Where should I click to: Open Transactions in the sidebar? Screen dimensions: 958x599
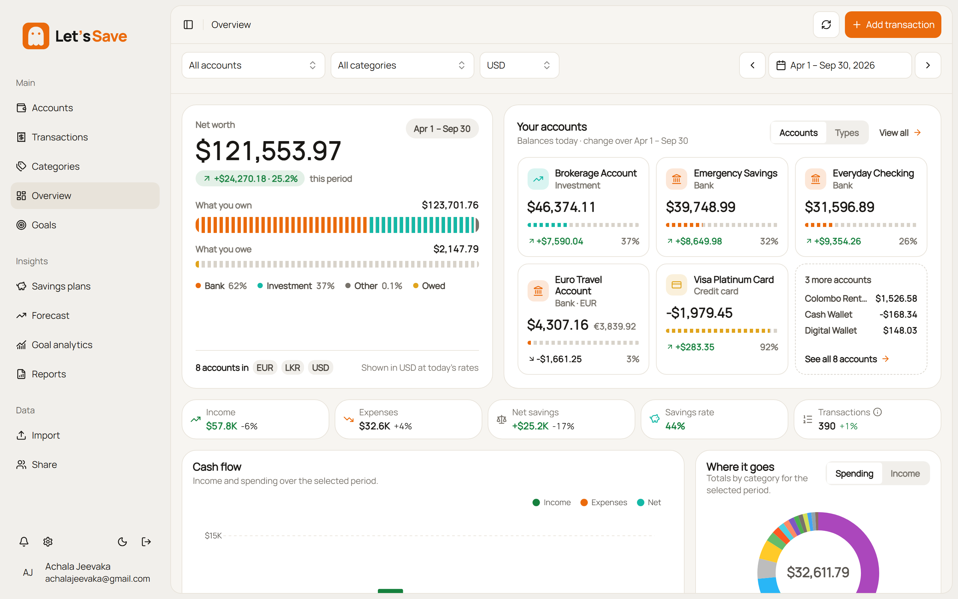(85, 137)
